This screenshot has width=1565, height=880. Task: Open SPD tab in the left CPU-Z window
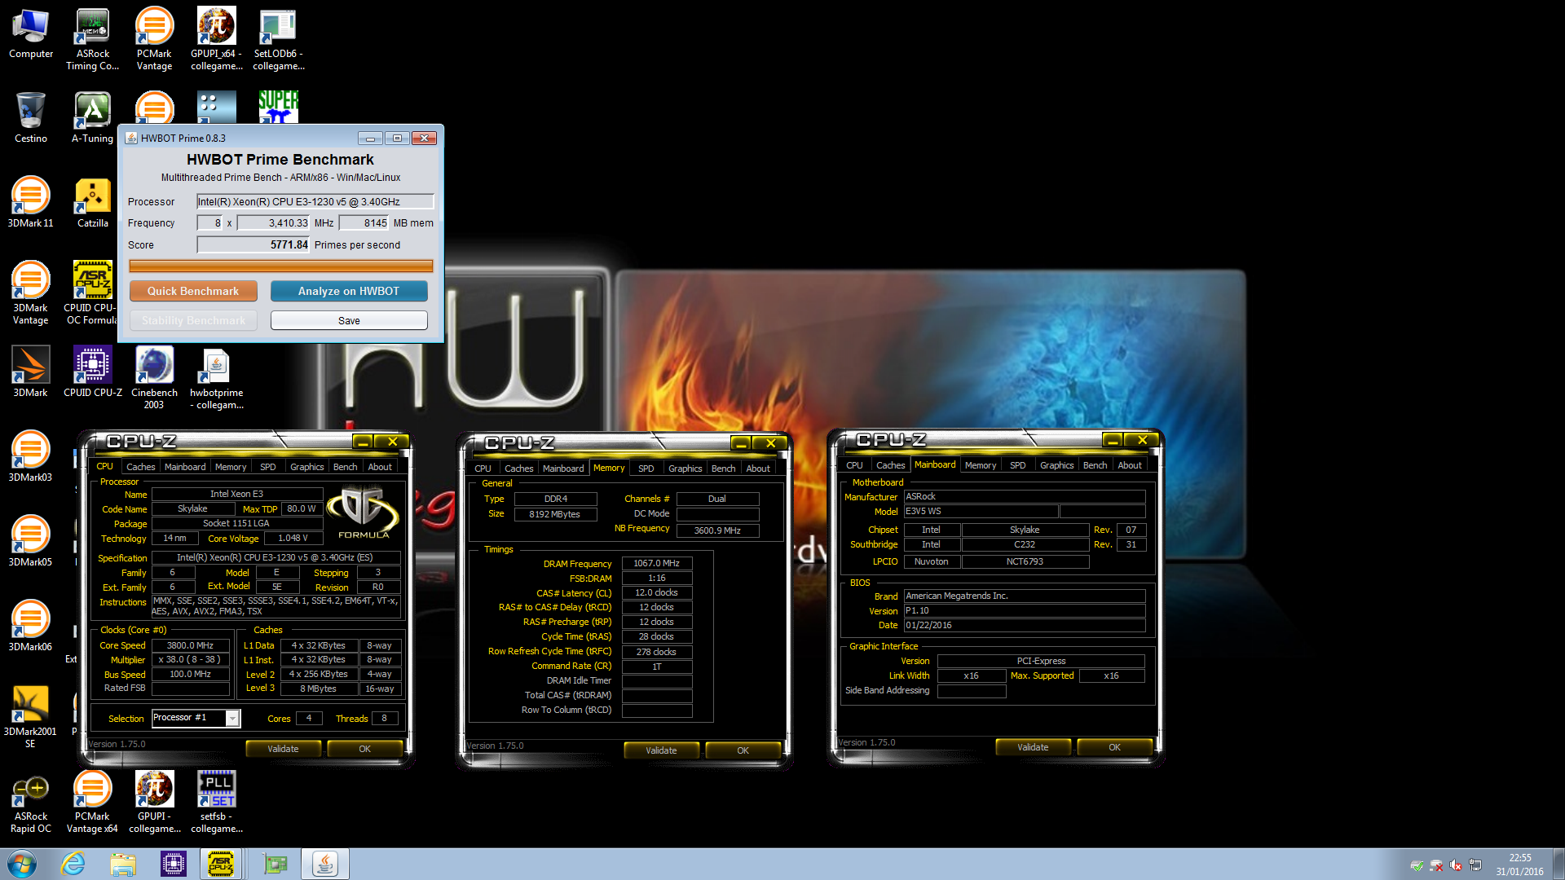(268, 467)
